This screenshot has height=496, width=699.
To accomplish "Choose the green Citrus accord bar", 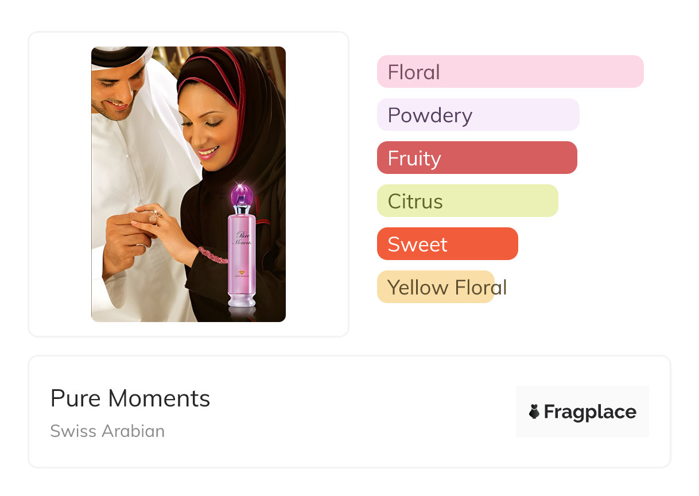I will 467,201.
